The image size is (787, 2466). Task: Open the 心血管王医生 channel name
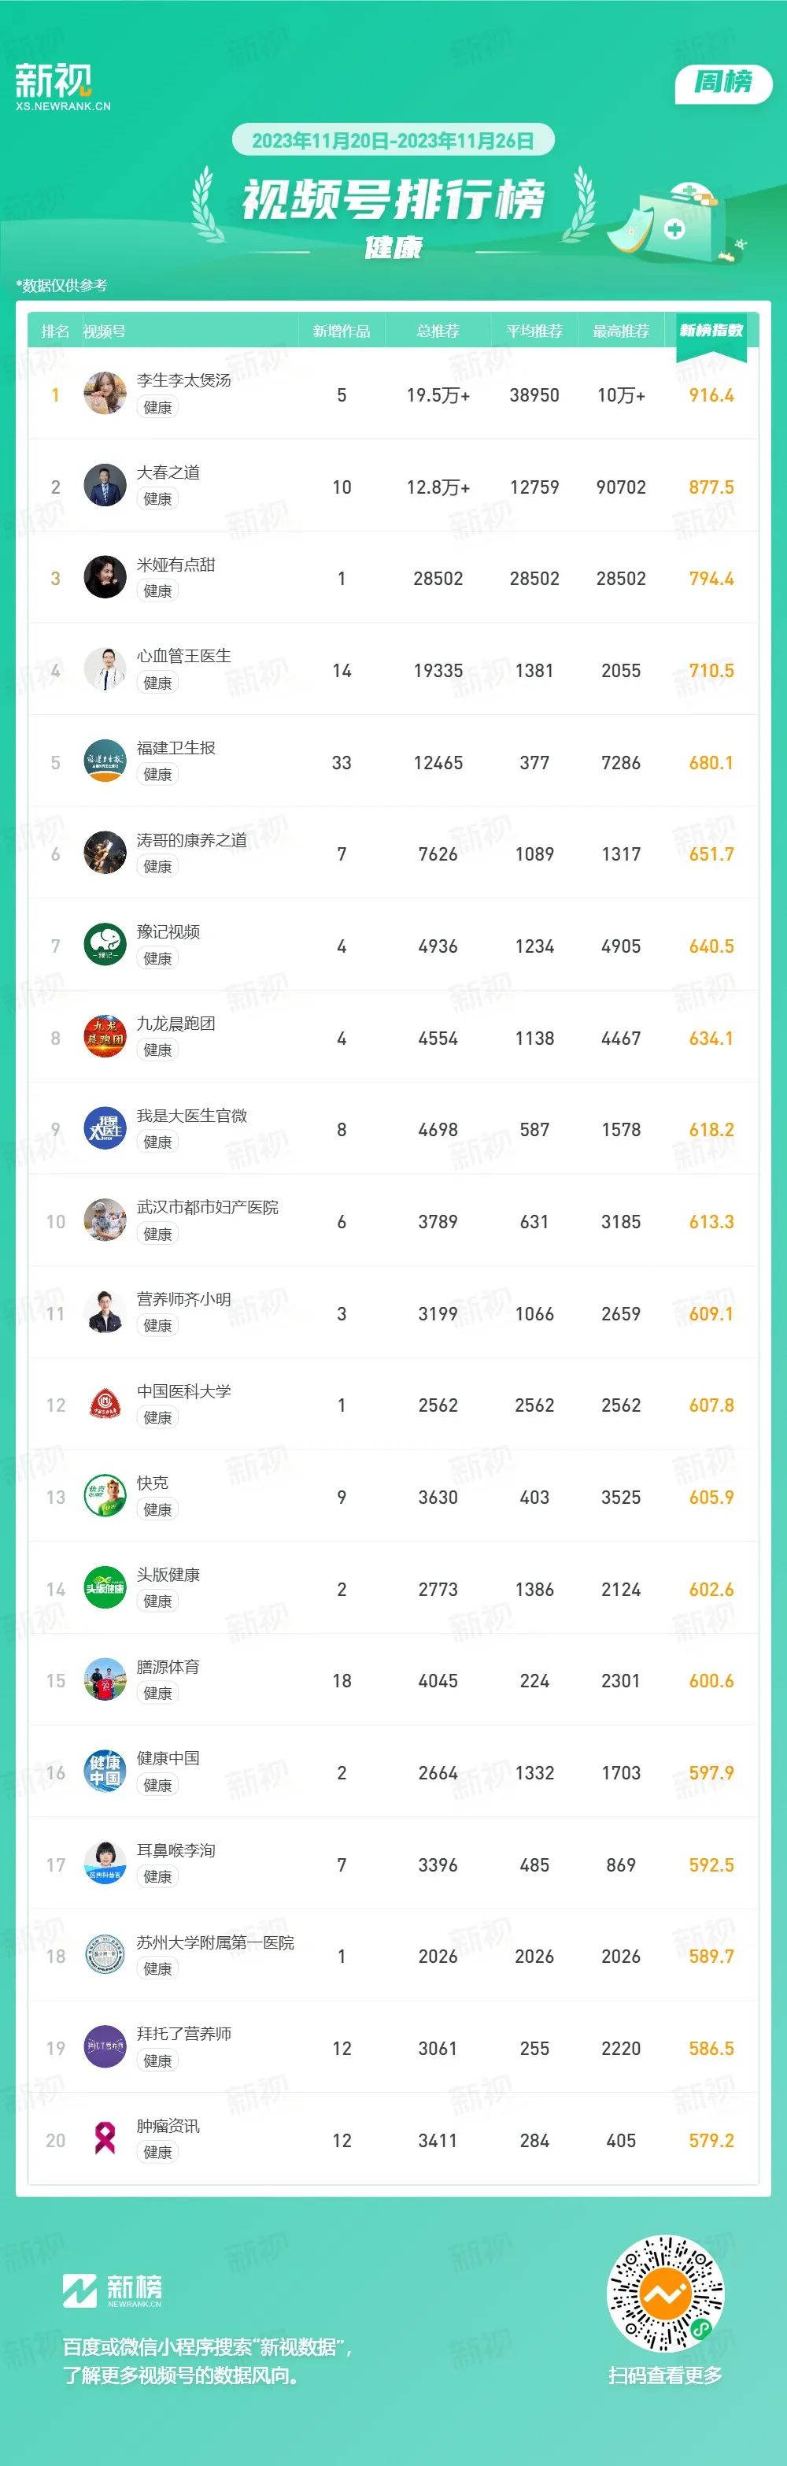tap(184, 656)
